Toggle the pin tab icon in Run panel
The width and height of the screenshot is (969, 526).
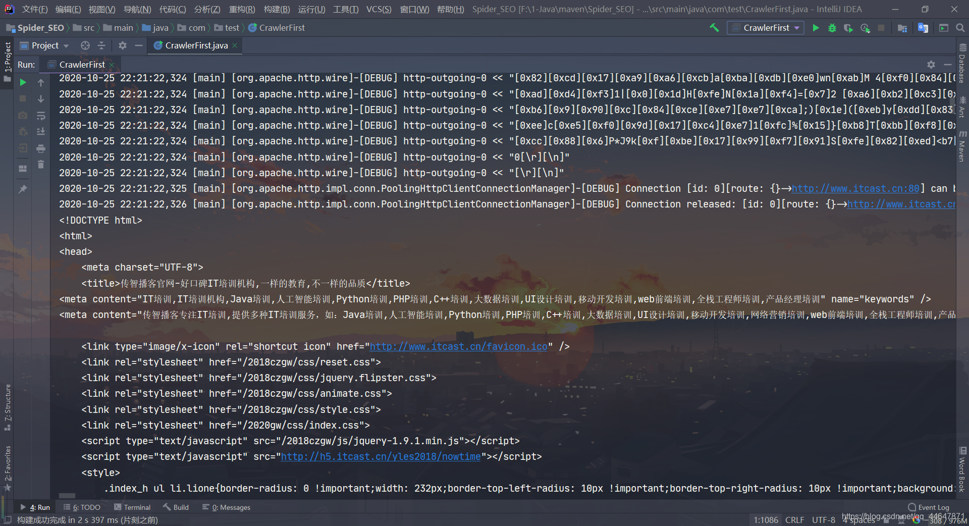[23, 189]
